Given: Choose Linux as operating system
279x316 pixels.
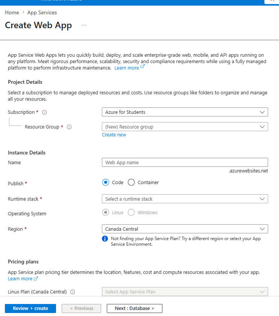Looking at the screenshot, I should (106, 212).
